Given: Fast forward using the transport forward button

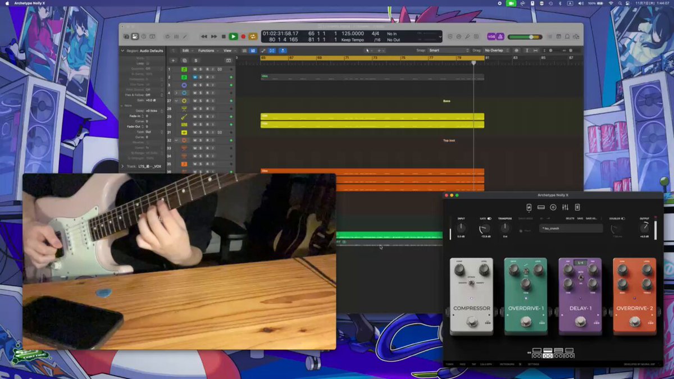Looking at the screenshot, I should (213, 36).
